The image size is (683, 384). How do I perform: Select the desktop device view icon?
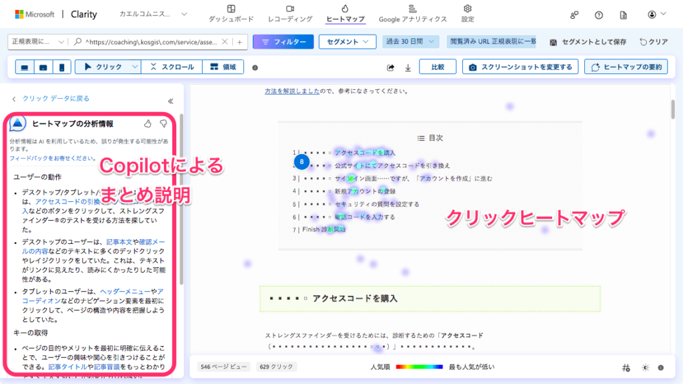coord(25,67)
